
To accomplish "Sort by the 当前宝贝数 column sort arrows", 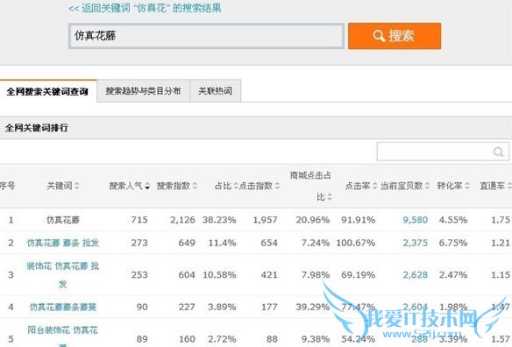I will click(x=427, y=186).
